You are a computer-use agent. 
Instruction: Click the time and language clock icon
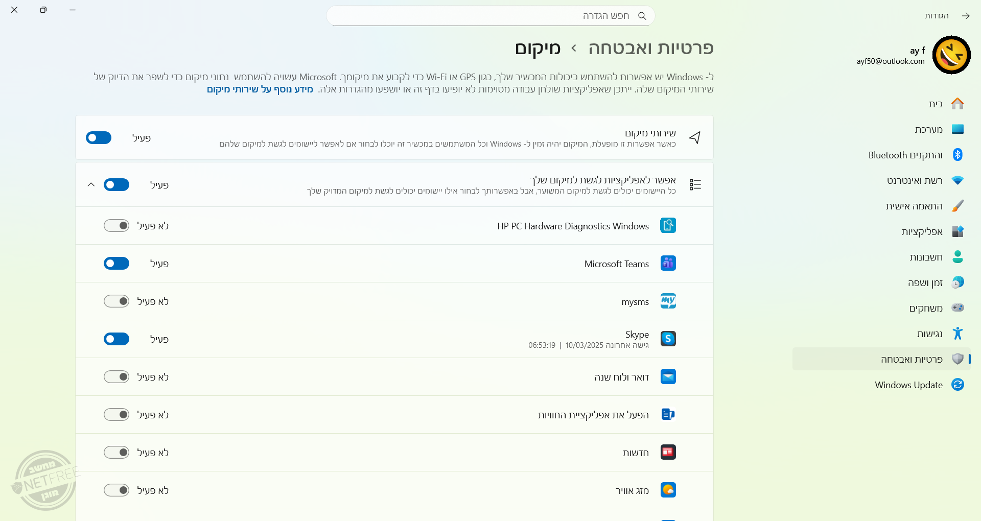[957, 282]
